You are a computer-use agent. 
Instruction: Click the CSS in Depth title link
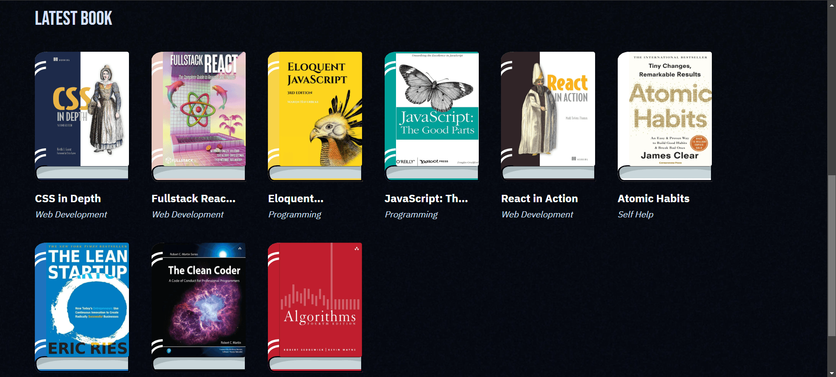tap(68, 199)
